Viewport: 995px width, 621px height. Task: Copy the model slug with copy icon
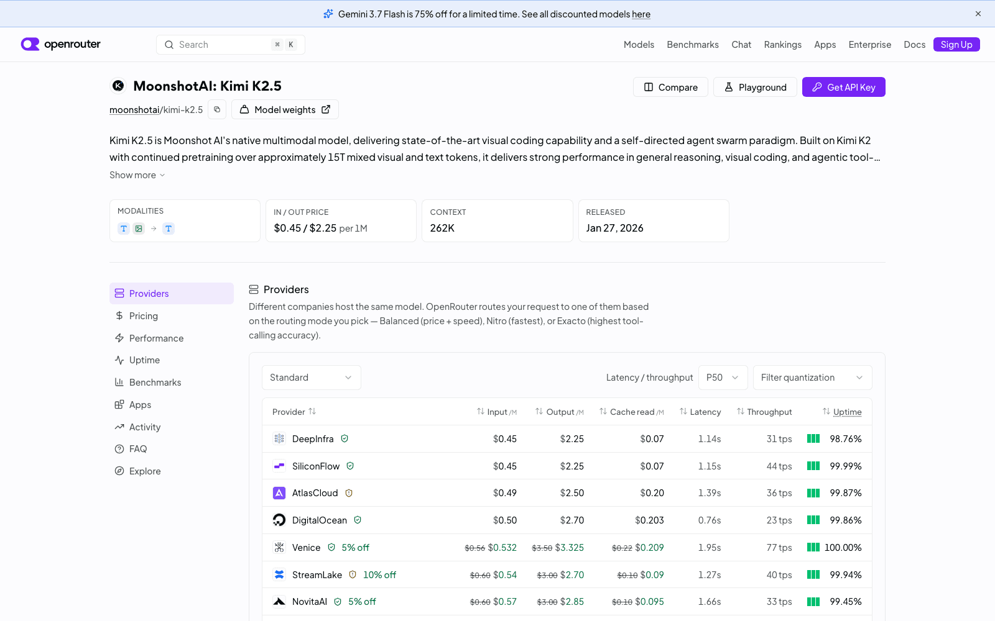coord(217,109)
